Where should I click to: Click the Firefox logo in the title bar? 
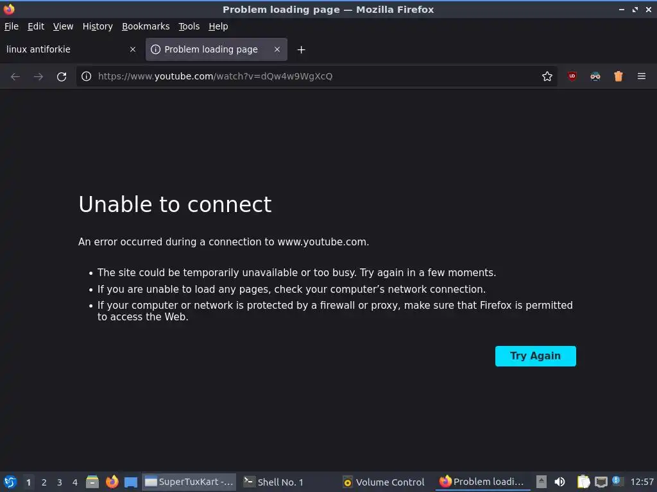click(9, 9)
